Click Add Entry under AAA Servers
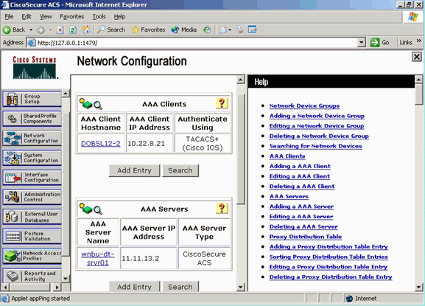 (135, 287)
